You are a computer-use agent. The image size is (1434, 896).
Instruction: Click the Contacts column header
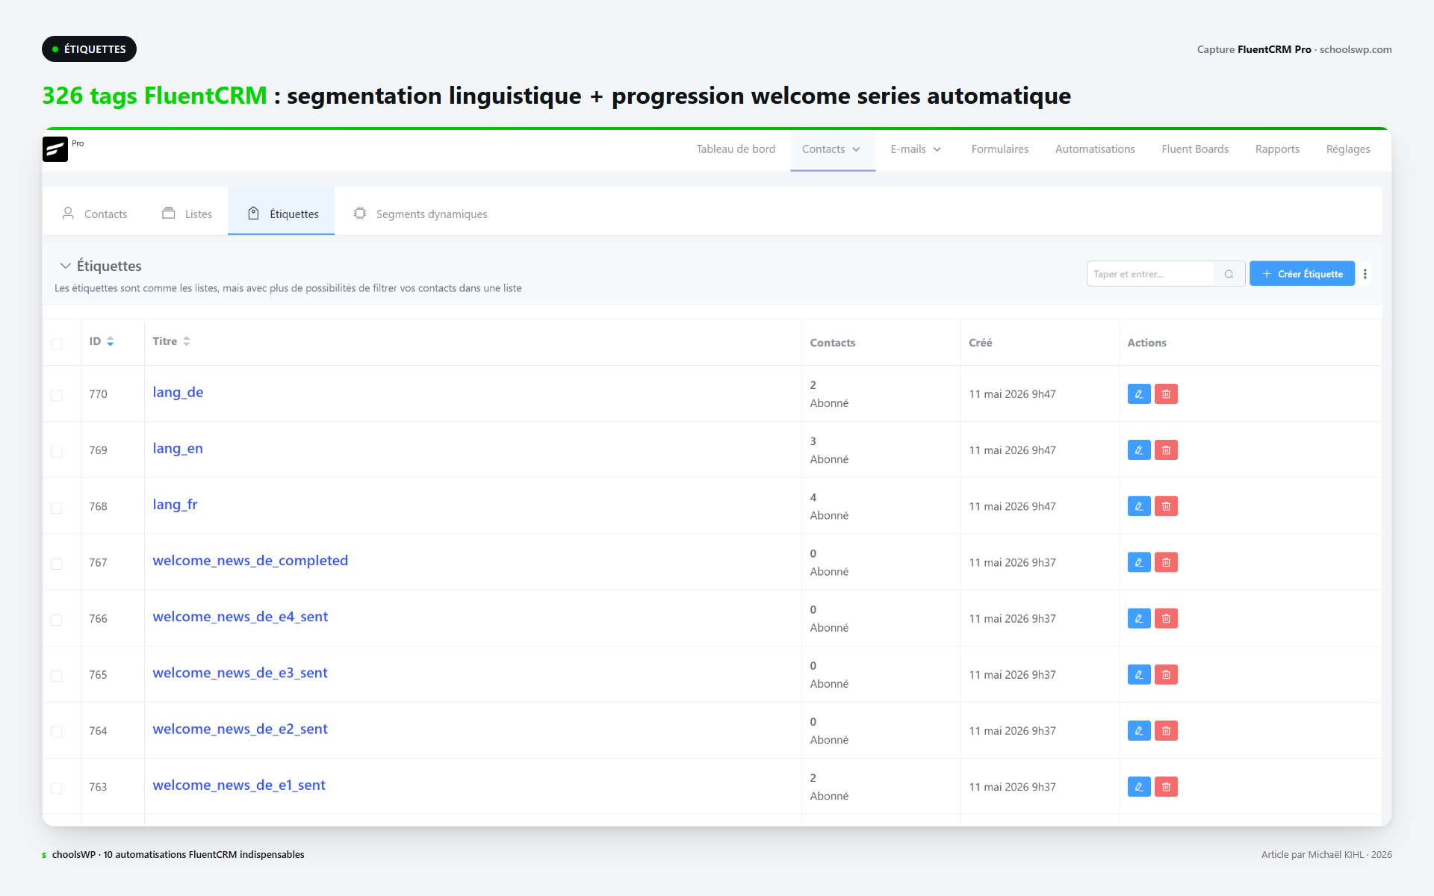832,343
